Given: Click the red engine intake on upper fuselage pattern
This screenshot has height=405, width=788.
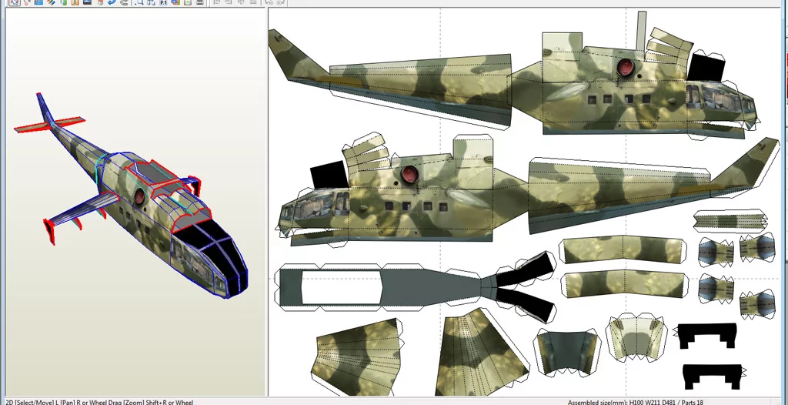Looking at the screenshot, I should (625, 68).
